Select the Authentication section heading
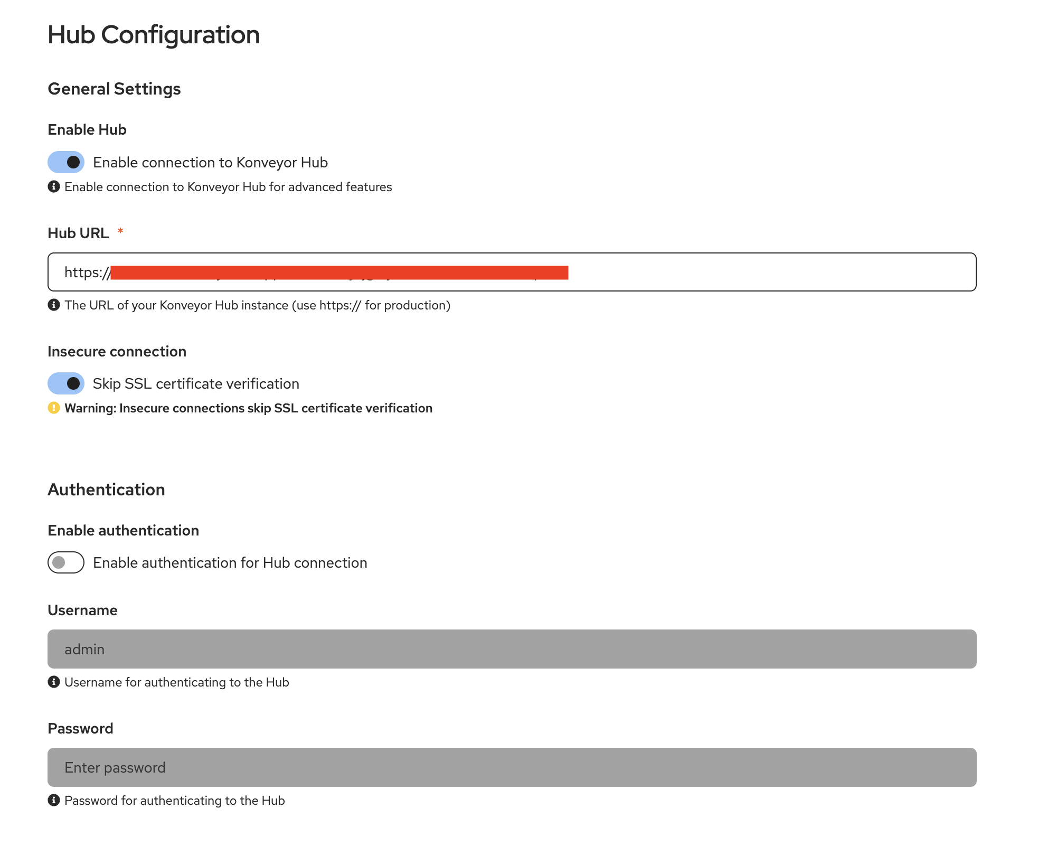Screen dimensions: 1038x846 106,490
